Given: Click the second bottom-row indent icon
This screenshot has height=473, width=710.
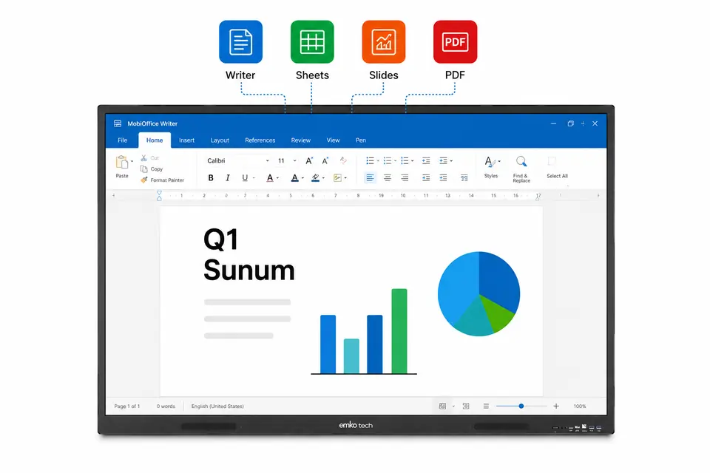Looking at the screenshot, I should (443, 178).
